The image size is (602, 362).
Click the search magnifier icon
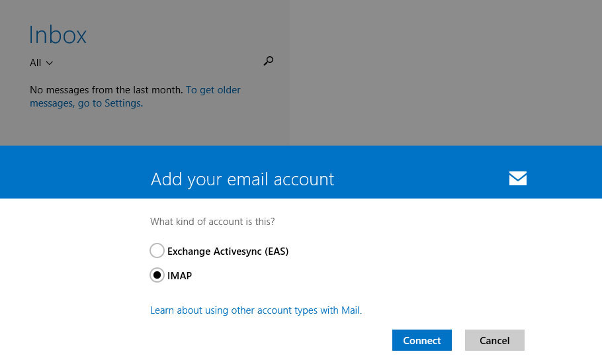[268, 62]
